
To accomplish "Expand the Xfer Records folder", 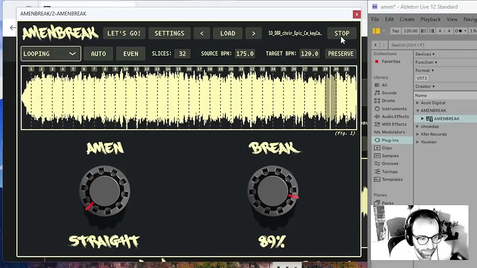I will click(417, 134).
